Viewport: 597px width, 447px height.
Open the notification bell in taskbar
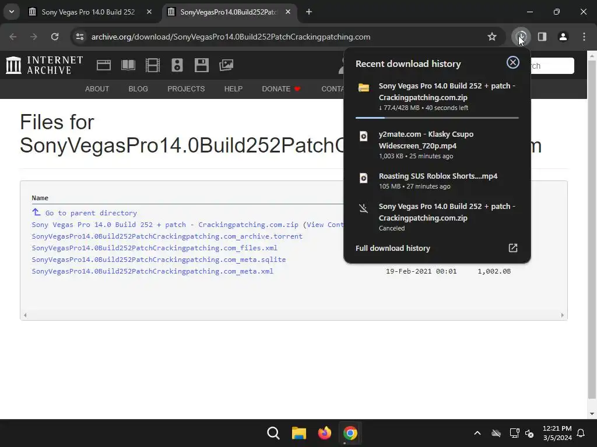581,433
